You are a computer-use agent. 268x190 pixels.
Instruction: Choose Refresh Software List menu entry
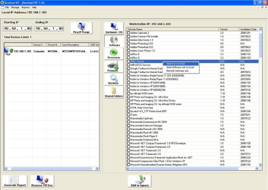point(181,71)
